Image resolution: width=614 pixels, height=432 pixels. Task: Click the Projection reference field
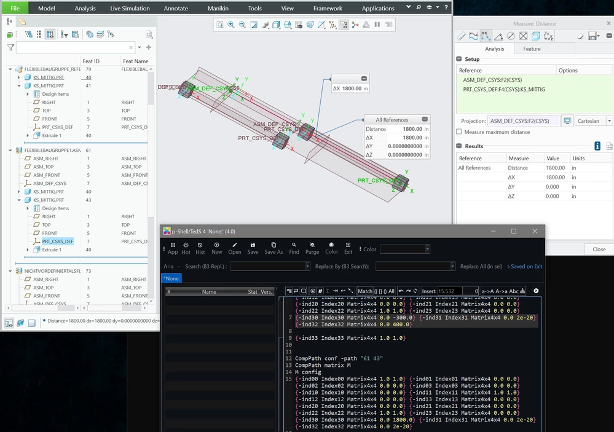click(x=523, y=121)
